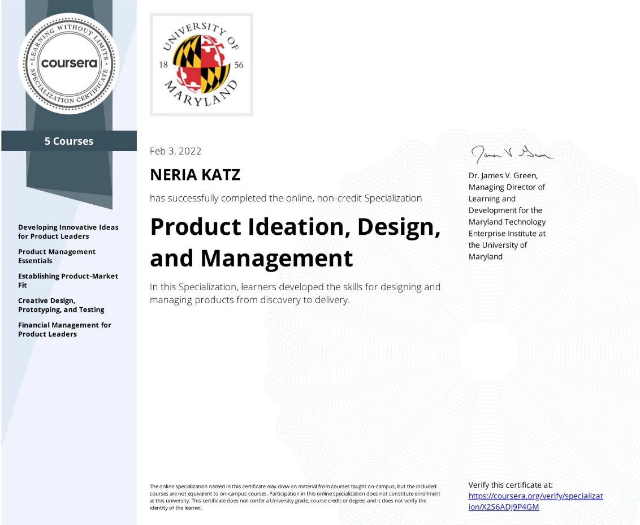The width and height of the screenshot is (640, 525).
Task: Select 'Establishing Product-Market Fit' course text
Action: coord(68,281)
